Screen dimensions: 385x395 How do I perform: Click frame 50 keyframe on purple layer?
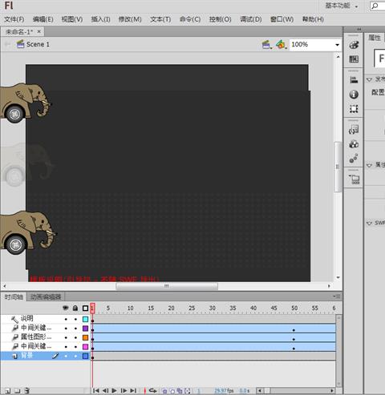coord(294,330)
